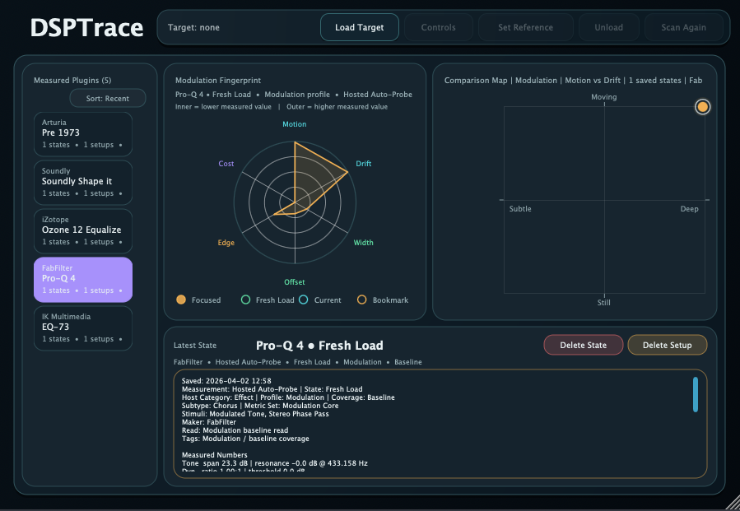Toggle the Current legend circle
This screenshot has width=740, height=511.
pyautogui.click(x=304, y=300)
